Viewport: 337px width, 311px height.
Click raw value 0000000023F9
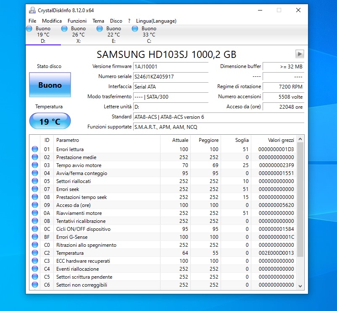pos(276,165)
